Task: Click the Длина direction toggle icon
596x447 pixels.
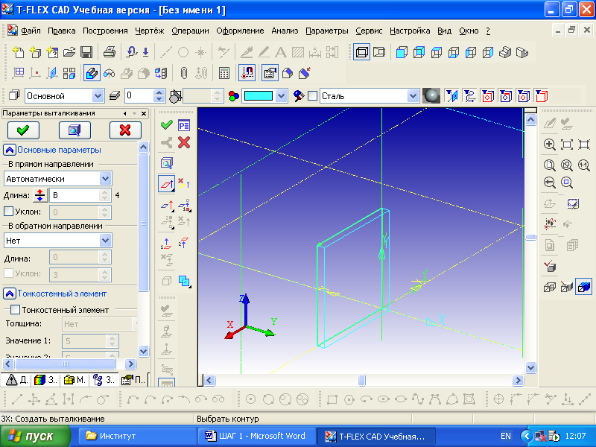Action: (40, 195)
